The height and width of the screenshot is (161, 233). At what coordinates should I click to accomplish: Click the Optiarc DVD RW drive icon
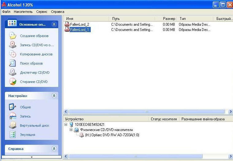(82, 135)
